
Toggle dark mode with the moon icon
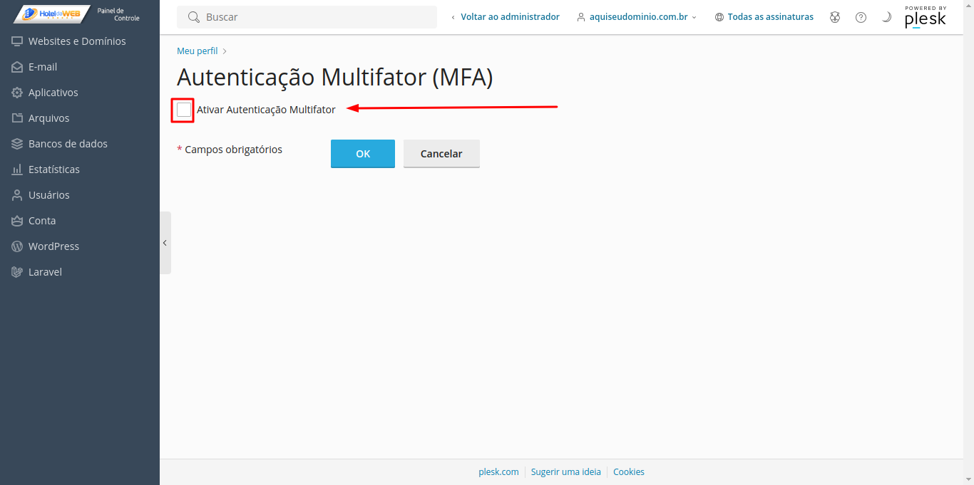(886, 17)
